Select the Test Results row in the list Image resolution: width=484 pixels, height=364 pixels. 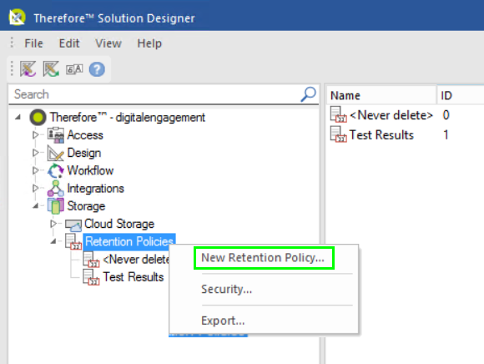click(x=381, y=134)
